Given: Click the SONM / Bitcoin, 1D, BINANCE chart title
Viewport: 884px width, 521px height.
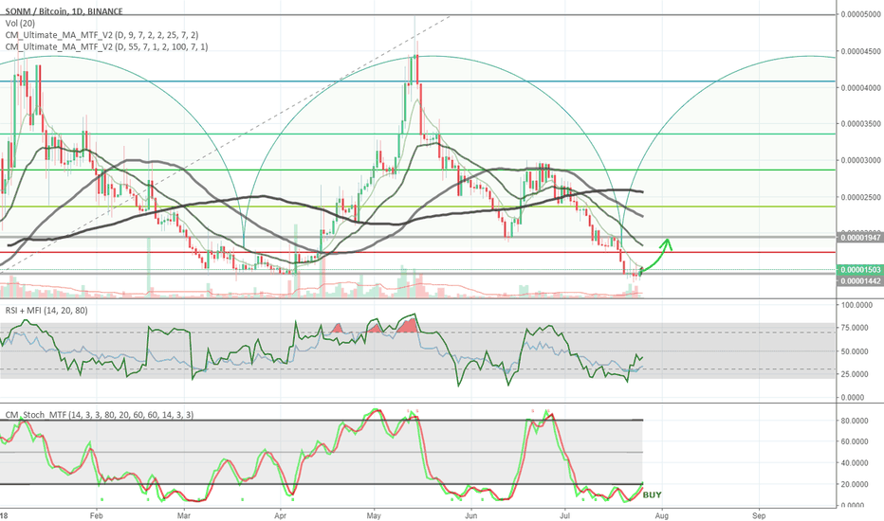Looking at the screenshot, I should [x=64, y=11].
